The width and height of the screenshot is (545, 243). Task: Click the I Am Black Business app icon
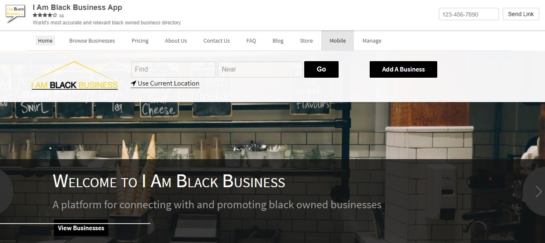click(x=15, y=14)
